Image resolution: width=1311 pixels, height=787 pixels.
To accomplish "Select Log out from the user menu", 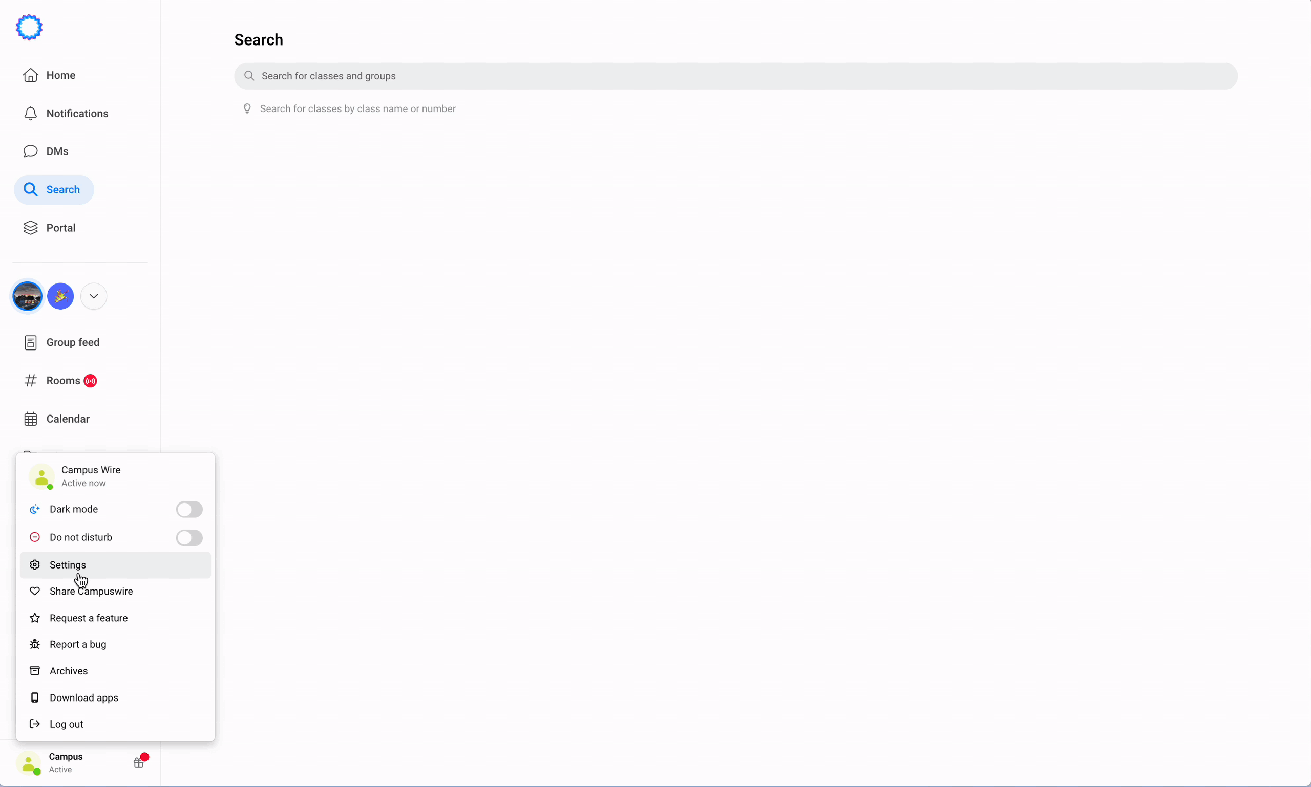I will (67, 724).
